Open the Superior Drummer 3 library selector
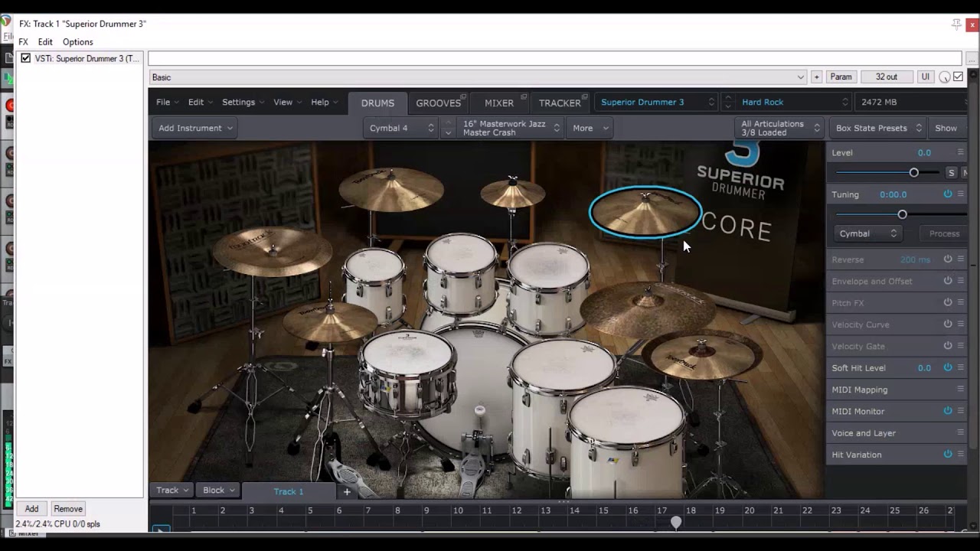980x551 pixels. [x=655, y=102]
